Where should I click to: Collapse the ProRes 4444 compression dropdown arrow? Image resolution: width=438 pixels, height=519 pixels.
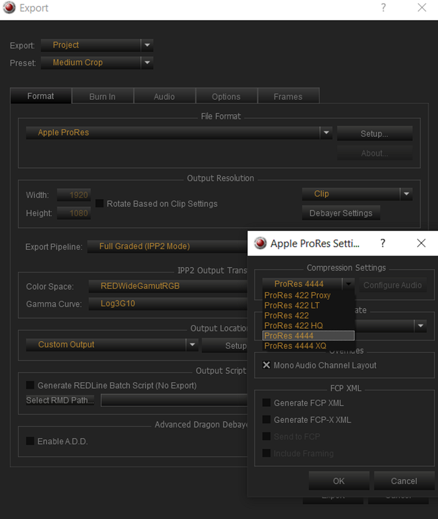coord(348,284)
